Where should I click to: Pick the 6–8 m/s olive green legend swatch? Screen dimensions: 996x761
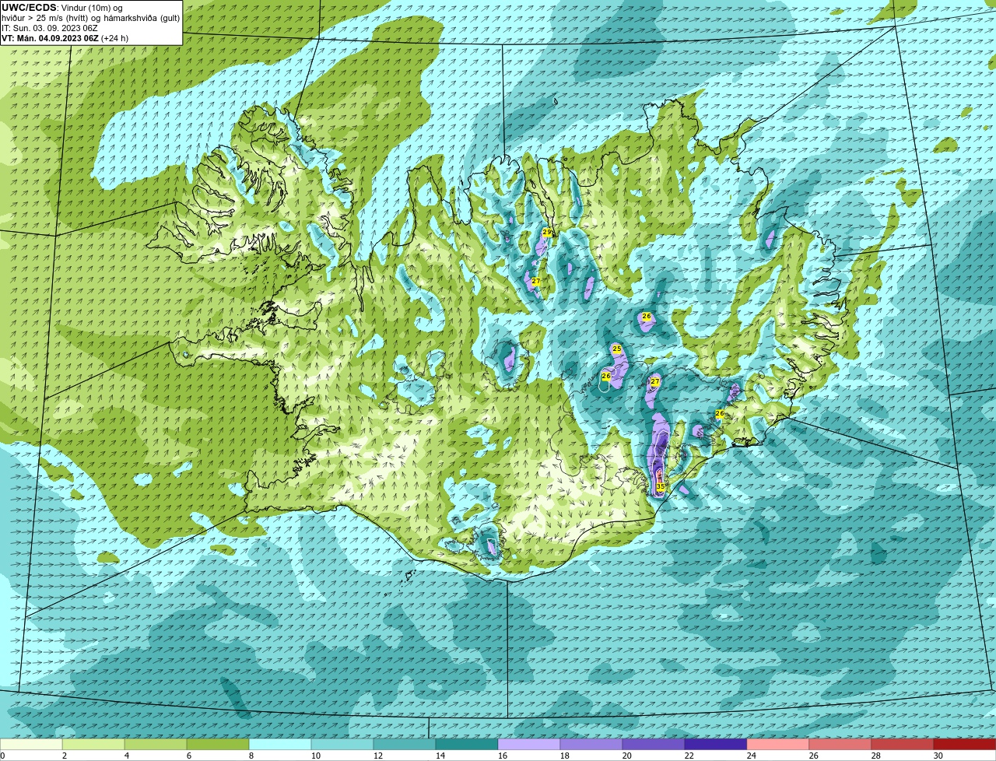(x=218, y=744)
